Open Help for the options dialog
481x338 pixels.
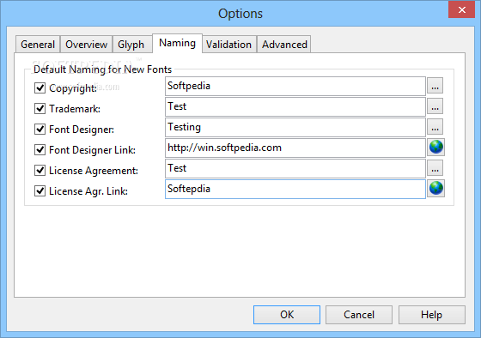point(431,315)
